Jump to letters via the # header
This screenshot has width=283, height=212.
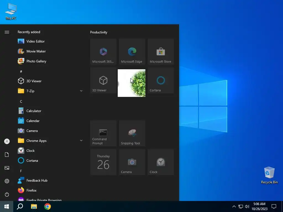click(x=21, y=71)
